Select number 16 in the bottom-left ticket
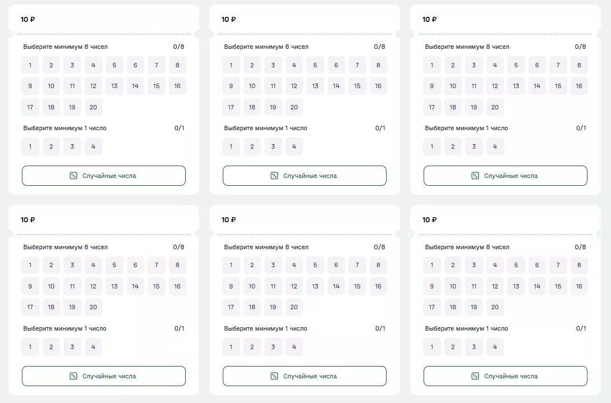Image resolution: width=611 pixels, height=403 pixels. (x=177, y=286)
